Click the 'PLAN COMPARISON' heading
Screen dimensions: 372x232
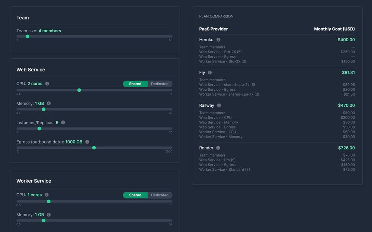coord(217,16)
